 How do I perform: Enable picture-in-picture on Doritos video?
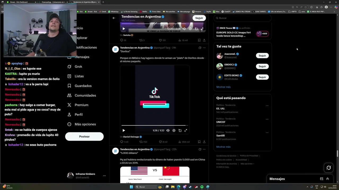pos(180,130)
